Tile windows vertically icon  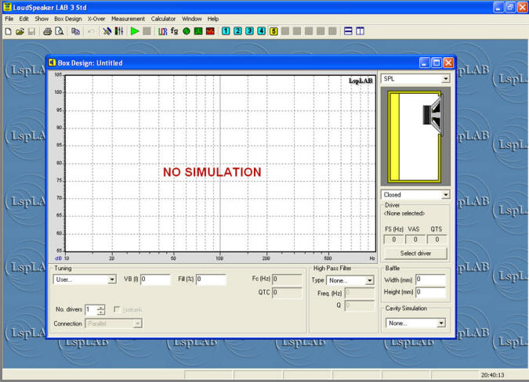pyautogui.click(x=360, y=31)
